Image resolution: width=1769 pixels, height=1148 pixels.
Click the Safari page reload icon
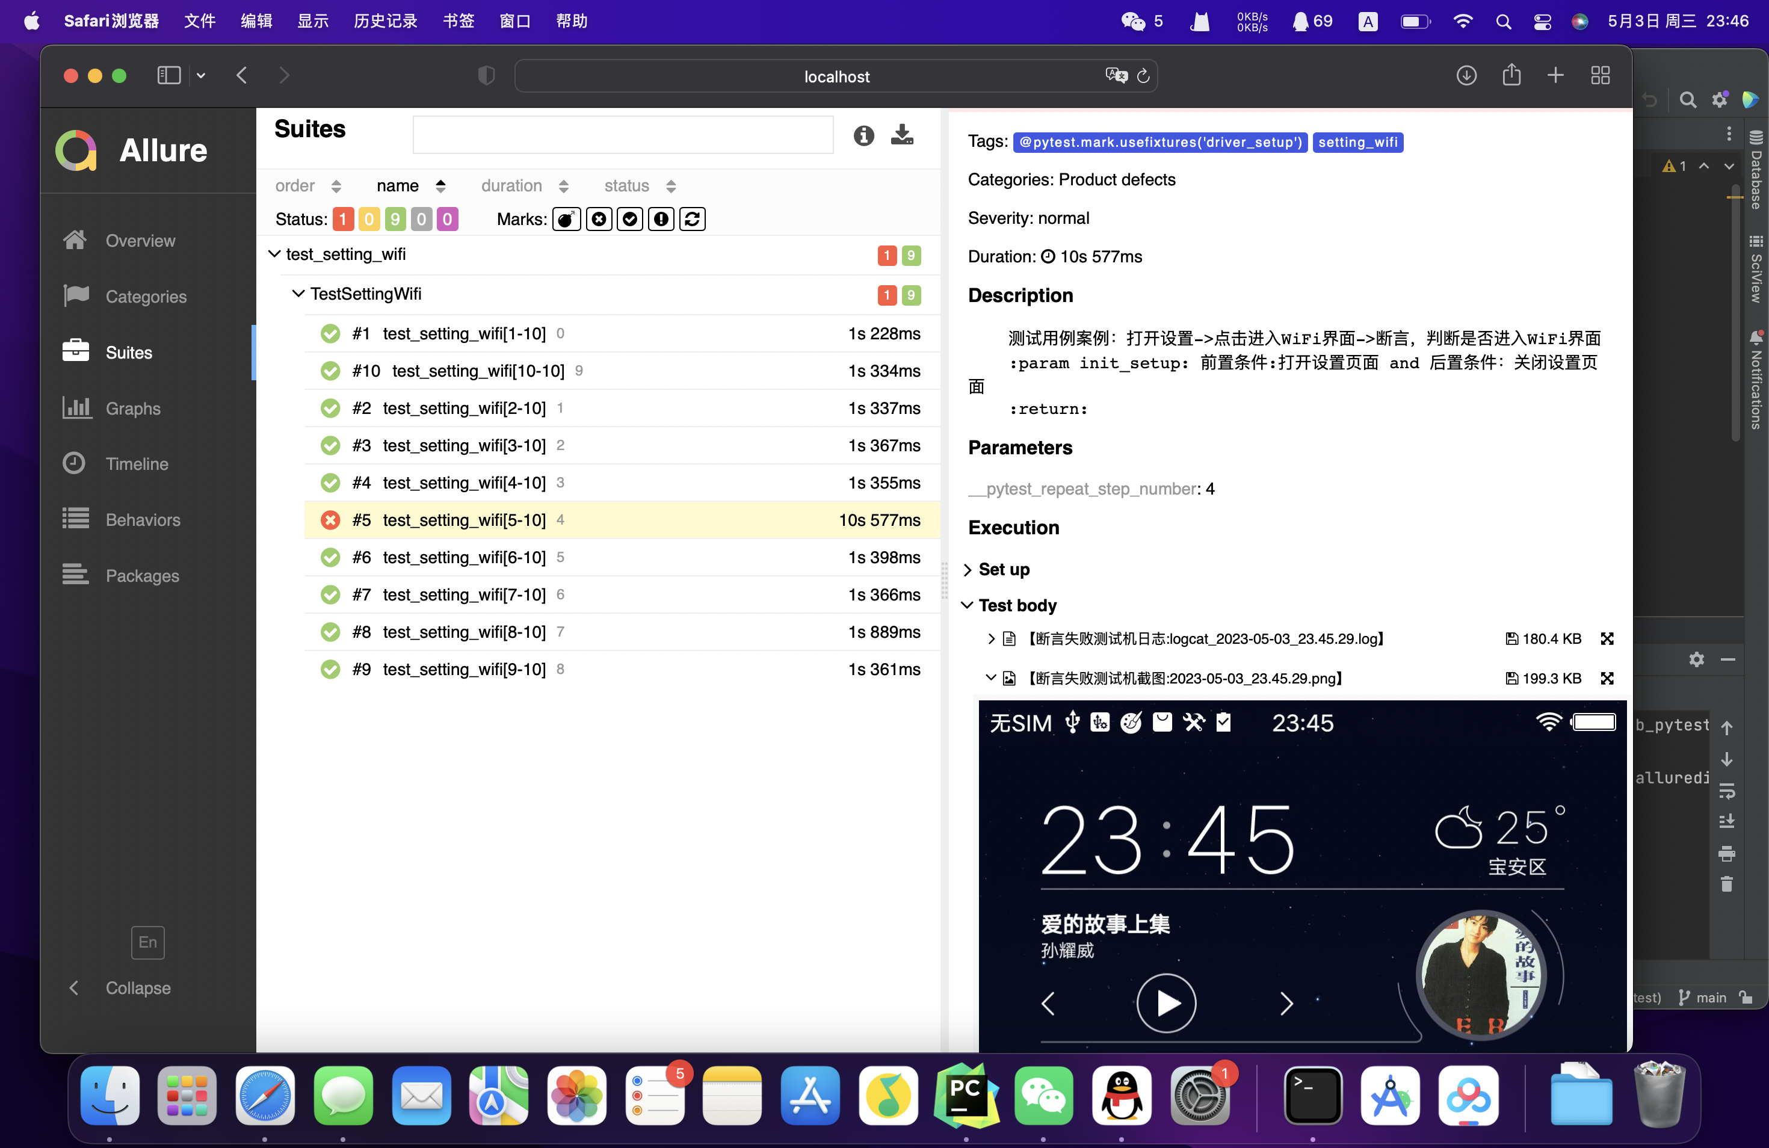(x=1143, y=76)
